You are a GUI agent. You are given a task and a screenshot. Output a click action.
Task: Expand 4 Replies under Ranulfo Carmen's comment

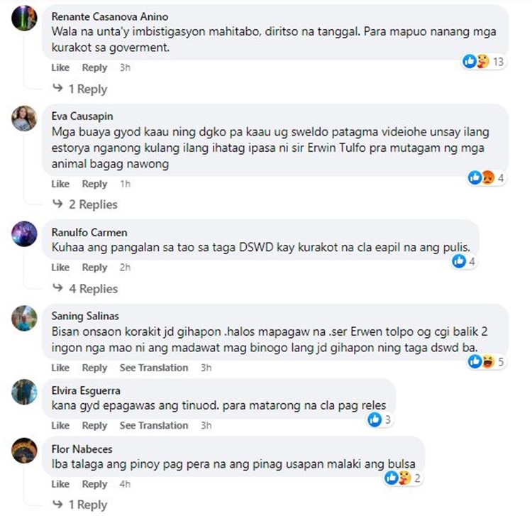click(85, 289)
